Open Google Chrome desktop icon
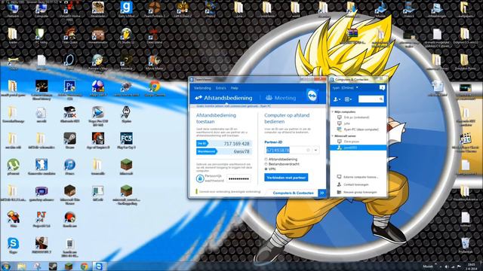 (155, 89)
